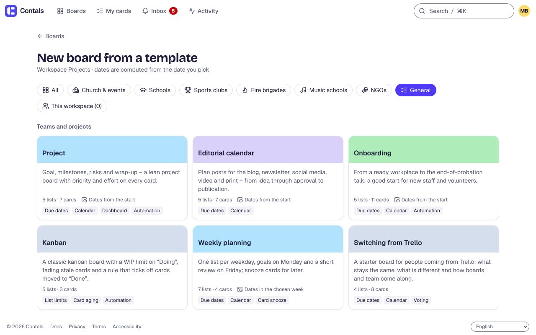Click the Card aging tag on Kanban
This screenshot has width=536, height=335.
tap(86, 300)
